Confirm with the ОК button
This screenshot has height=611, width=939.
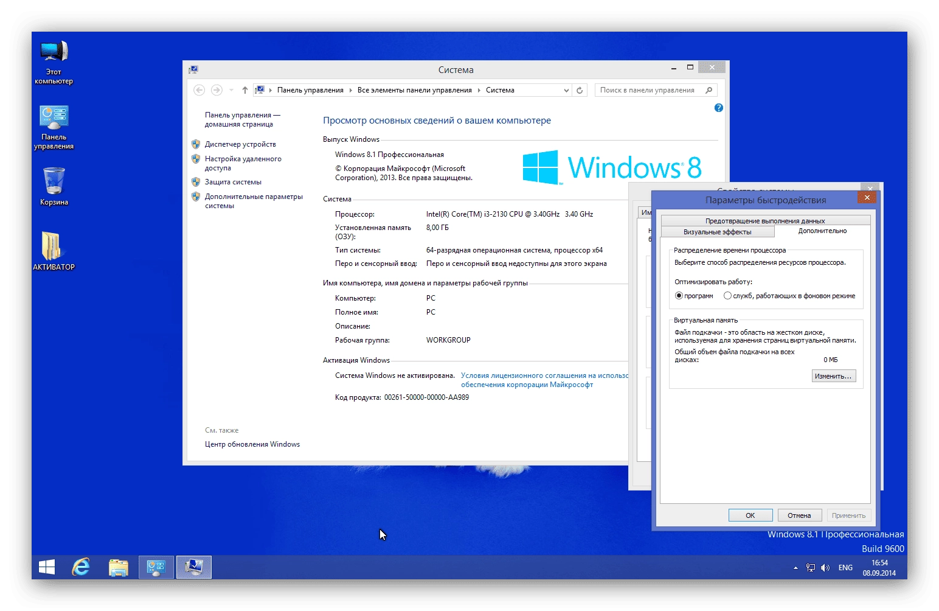pos(750,515)
